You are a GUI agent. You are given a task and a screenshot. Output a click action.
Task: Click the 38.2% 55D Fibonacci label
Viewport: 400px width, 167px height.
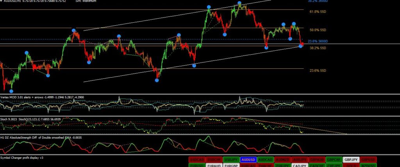point(318,48)
